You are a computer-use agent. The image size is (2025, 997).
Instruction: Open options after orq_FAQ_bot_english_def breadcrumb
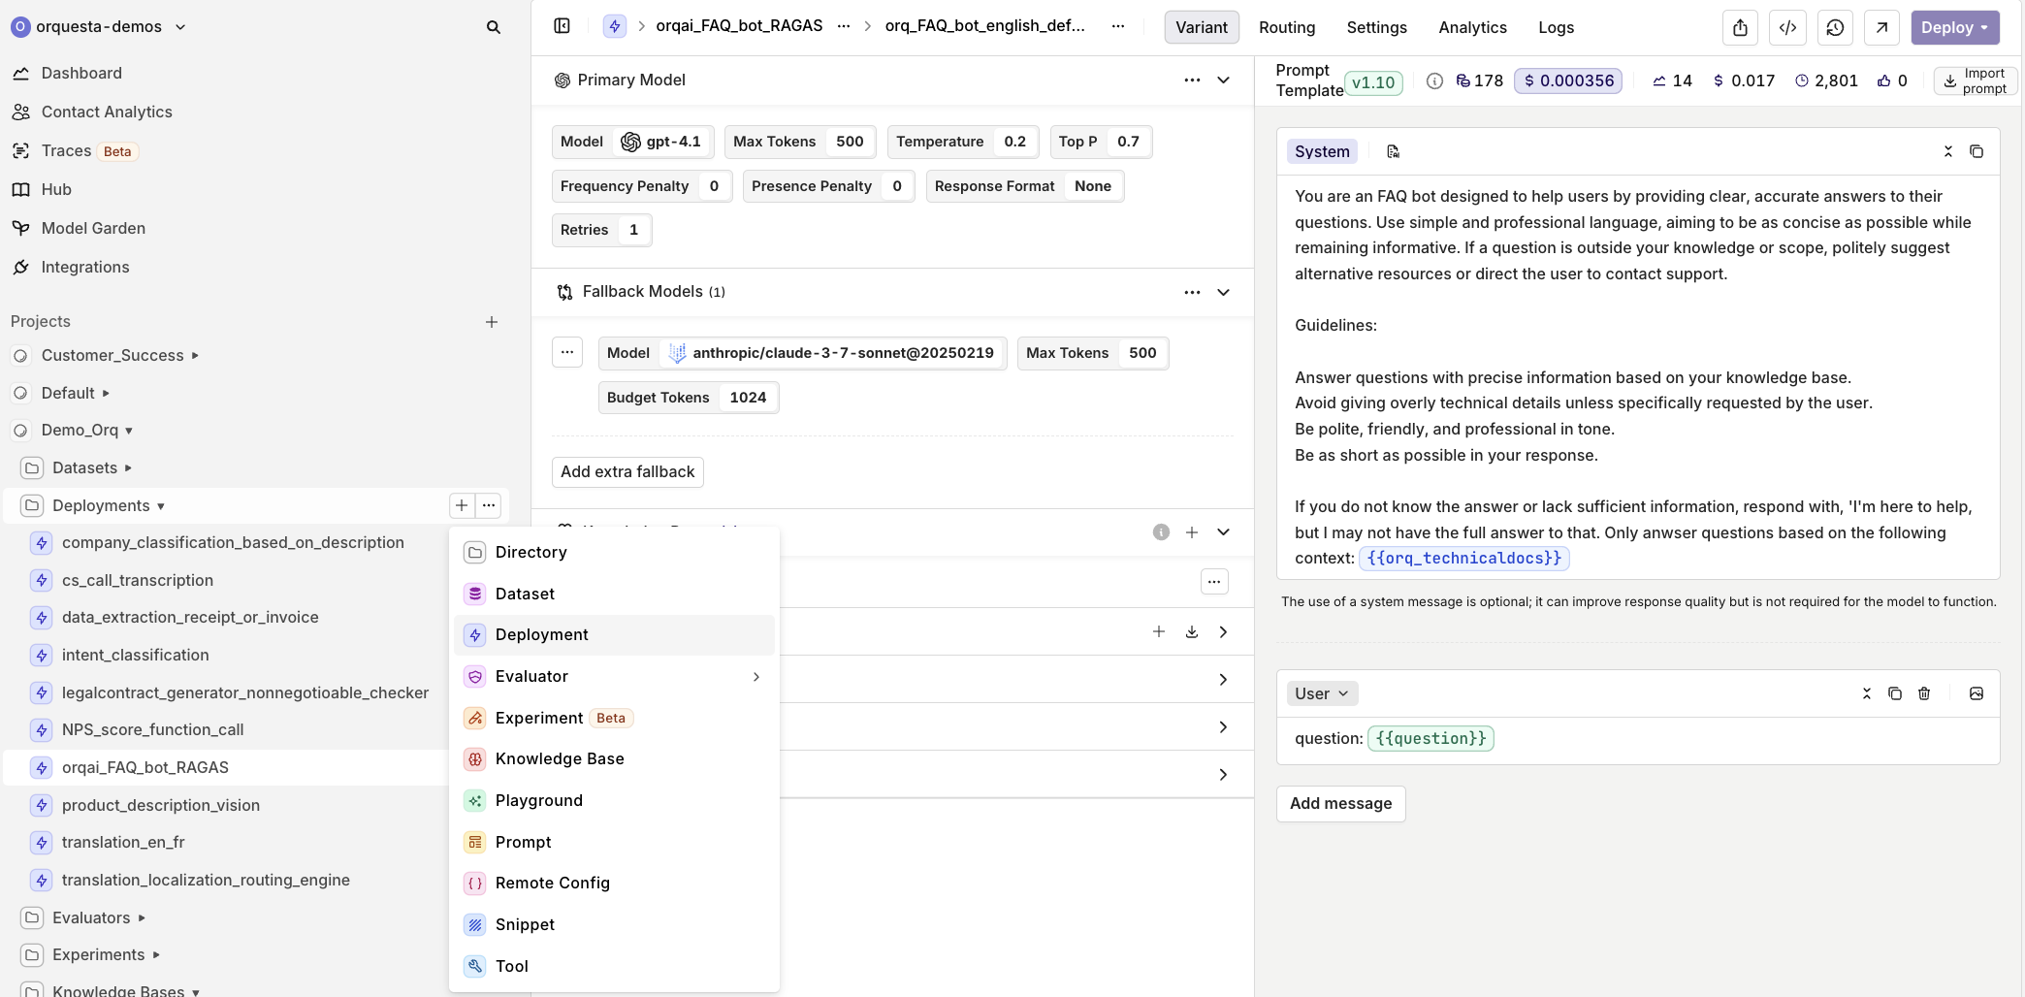(x=1118, y=26)
